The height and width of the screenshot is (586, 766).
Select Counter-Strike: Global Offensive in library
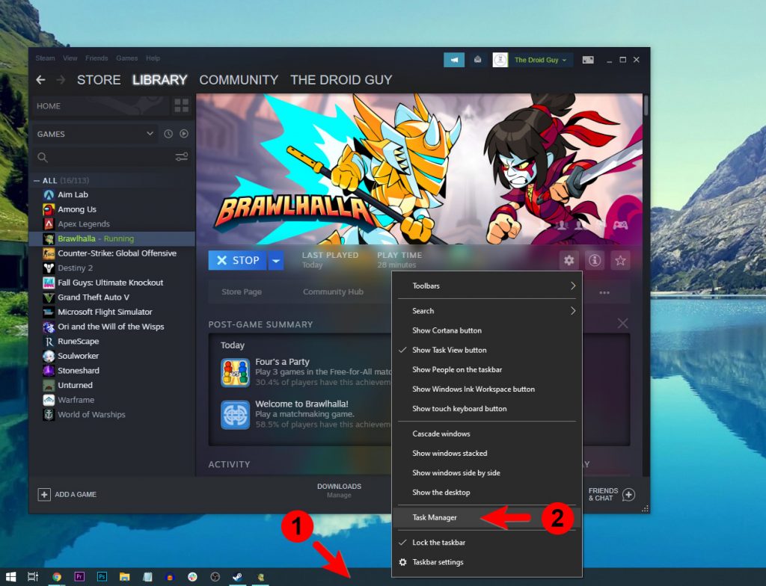point(112,253)
